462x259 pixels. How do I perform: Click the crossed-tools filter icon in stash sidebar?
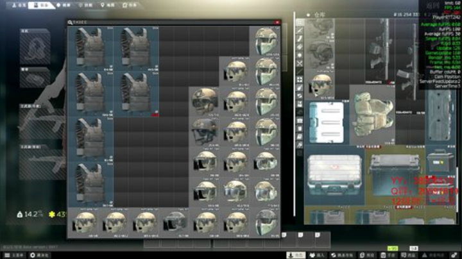(300, 63)
